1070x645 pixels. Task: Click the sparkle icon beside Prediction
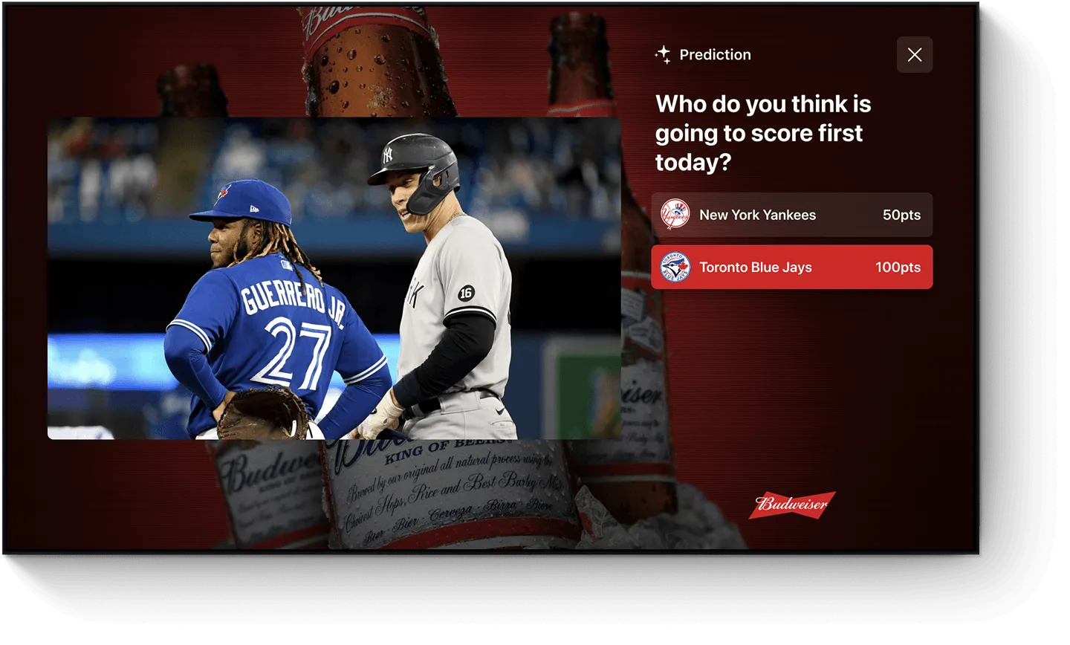[x=663, y=54]
